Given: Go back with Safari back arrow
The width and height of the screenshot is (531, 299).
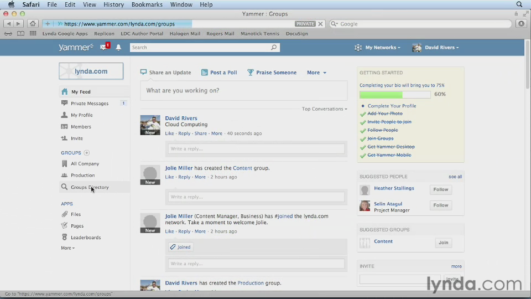Looking at the screenshot, I should (x=8, y=24).
